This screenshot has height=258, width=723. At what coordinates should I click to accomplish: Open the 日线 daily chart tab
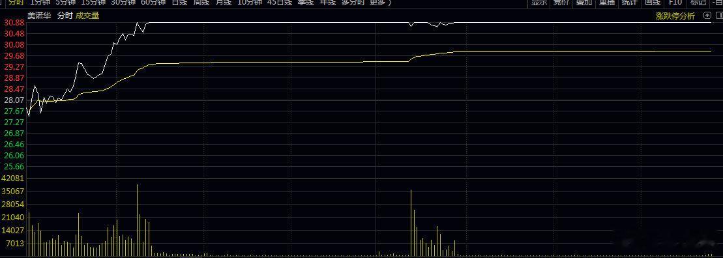(x=179, y=3)
